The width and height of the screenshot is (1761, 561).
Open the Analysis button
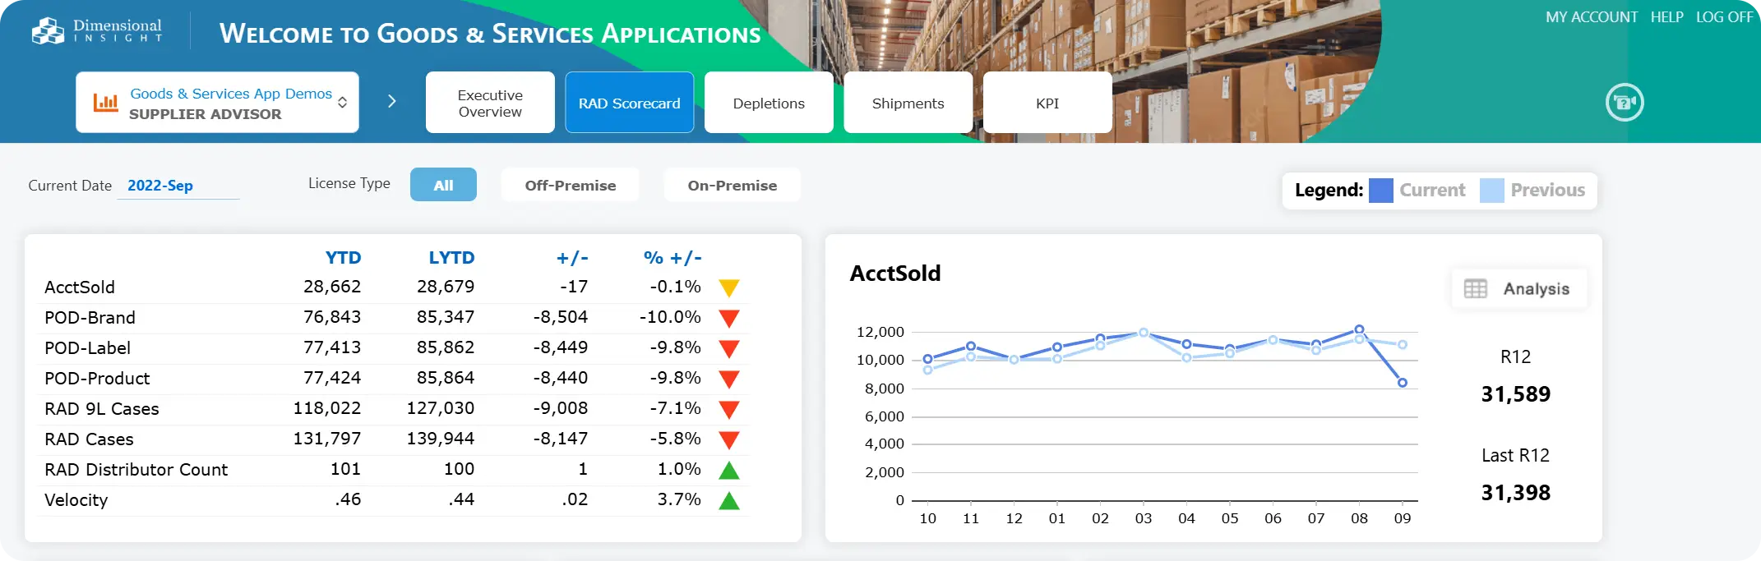1519,289
